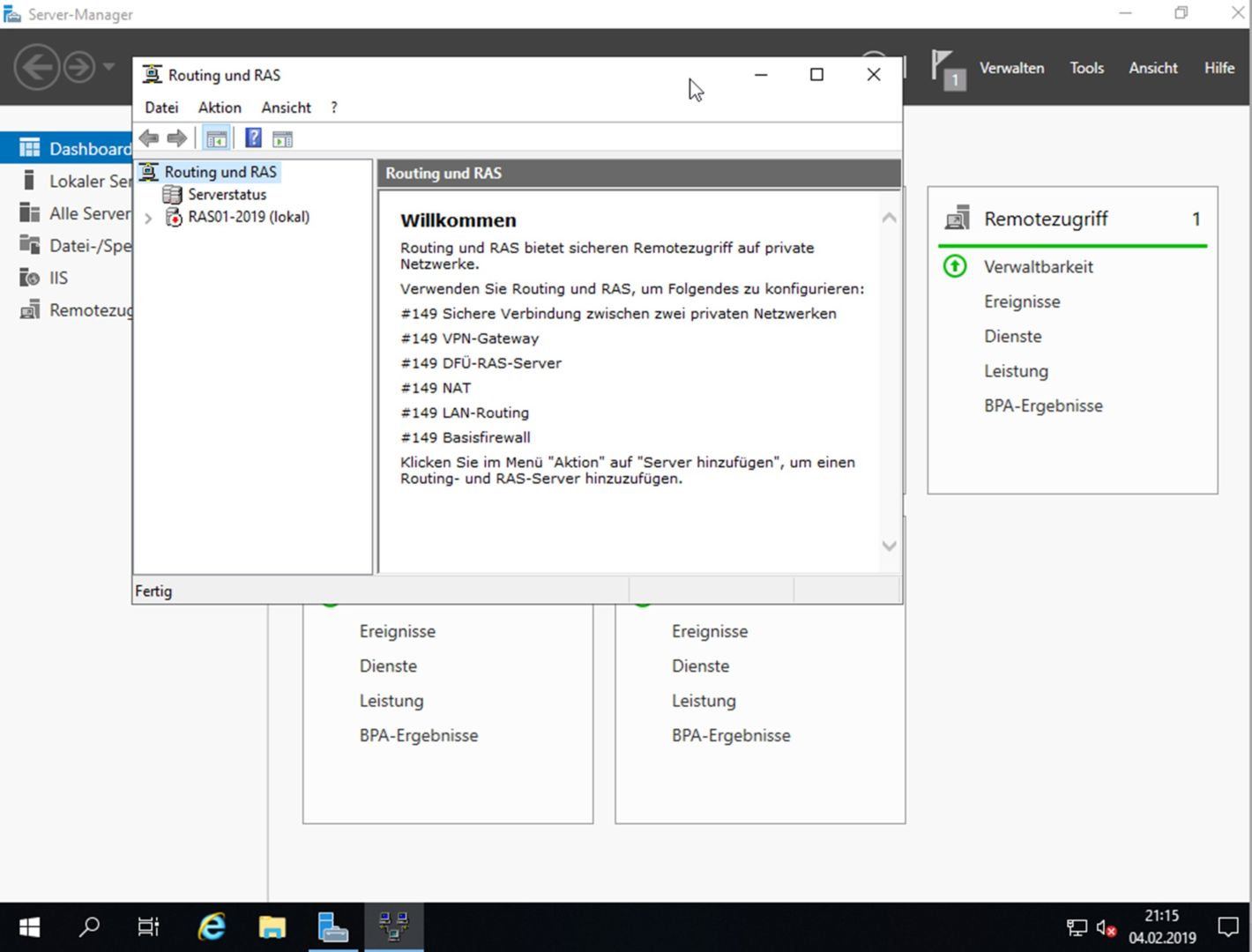1252x952 pixels.
Task: Expand the RAS01-2019 (lokal) tree node
Action: tap(148, 218)
